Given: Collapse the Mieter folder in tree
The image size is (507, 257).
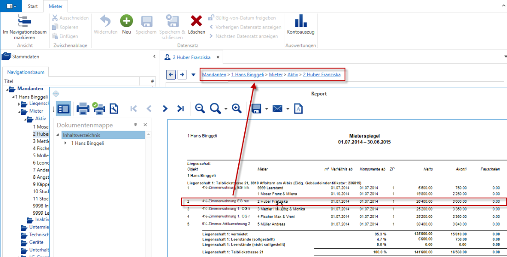Looking at the screenshot, I should pyautogui.click(x=19, y=112).
